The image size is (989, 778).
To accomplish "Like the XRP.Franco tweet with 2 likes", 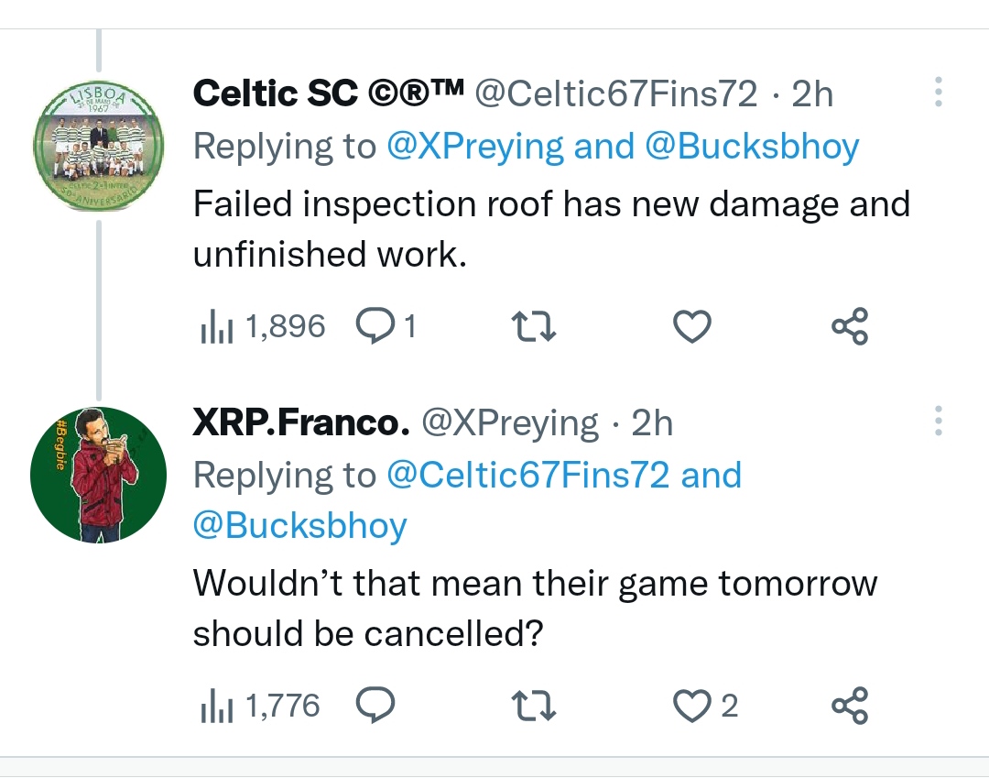I will click(x=692, y=706).
